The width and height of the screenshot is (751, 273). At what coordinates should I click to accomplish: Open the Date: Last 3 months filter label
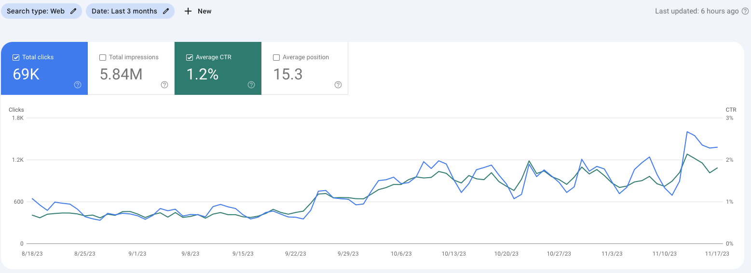tap(124, 11)
